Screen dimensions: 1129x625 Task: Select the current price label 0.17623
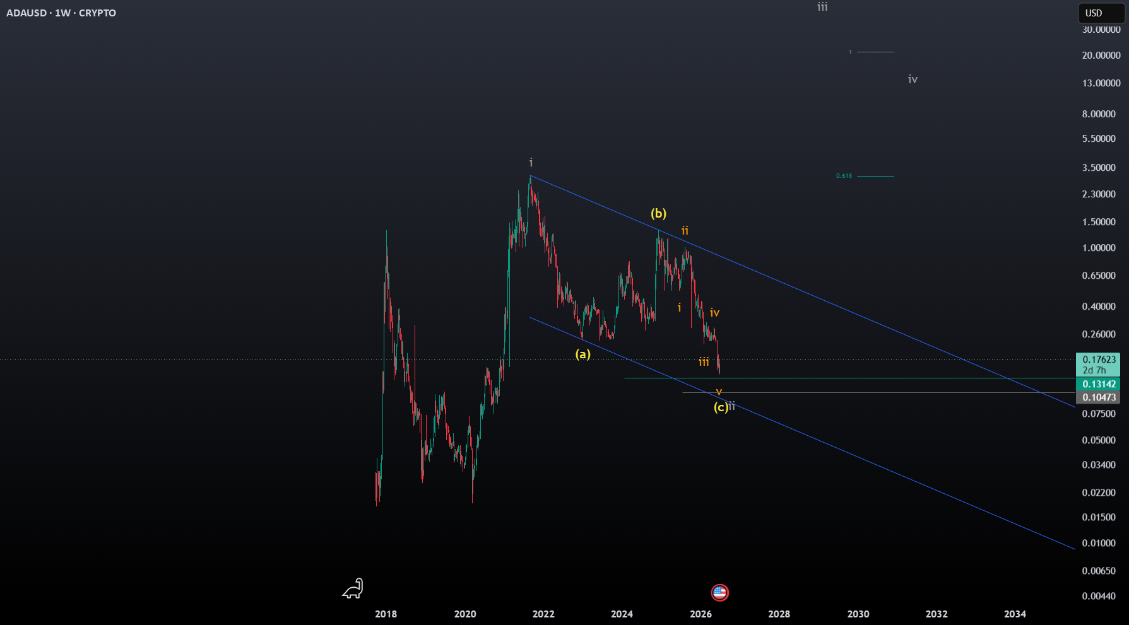coord(1099,359)
